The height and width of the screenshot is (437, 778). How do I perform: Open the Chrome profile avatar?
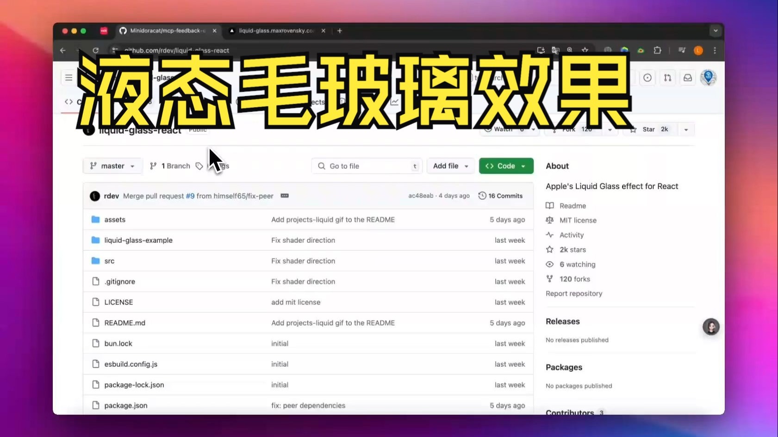tap(698, 50)
